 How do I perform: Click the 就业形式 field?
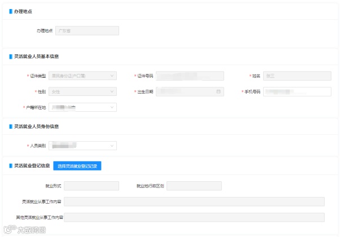(x=91, y=186)
